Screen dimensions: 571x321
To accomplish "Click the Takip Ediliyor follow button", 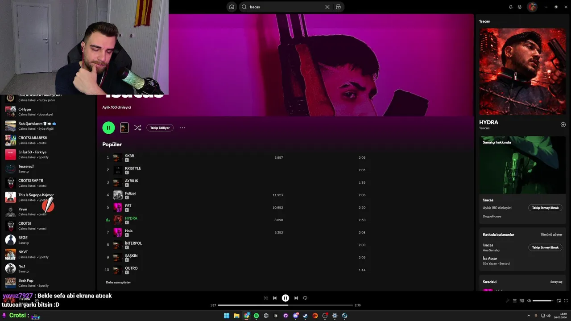I will 160,128.
